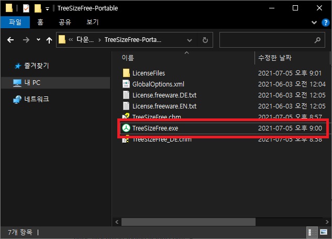Screen dimensions: 332x239
Task: Click the TreeSizeFree-Porta... breadcrumb segment
Action: click(x=133, y=40)
